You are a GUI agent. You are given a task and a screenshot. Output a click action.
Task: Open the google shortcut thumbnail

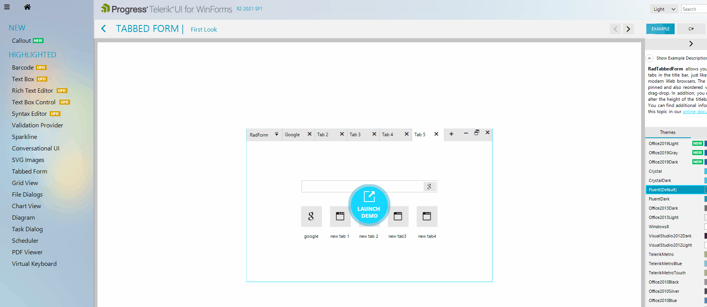(x=311, y=216)
